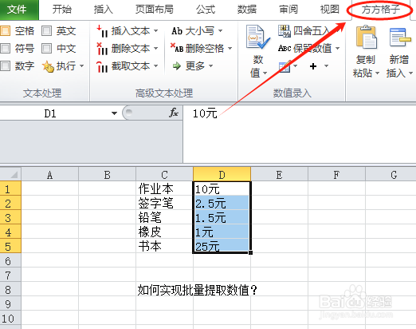
Task: Click the plus sign icon in 数值录入
Action: click(x=313, y=66)
